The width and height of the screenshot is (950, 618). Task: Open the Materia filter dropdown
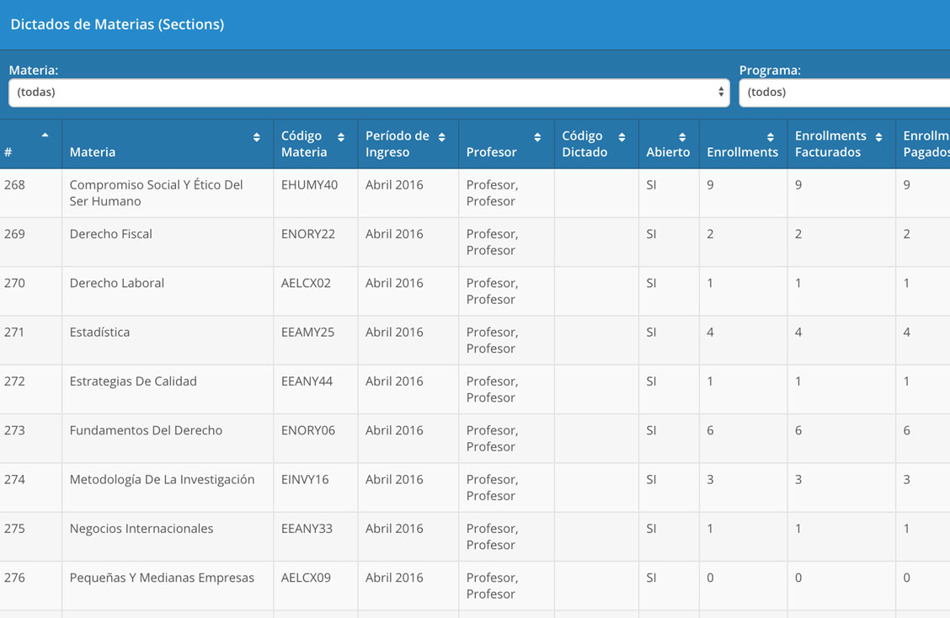coord(369,93)
